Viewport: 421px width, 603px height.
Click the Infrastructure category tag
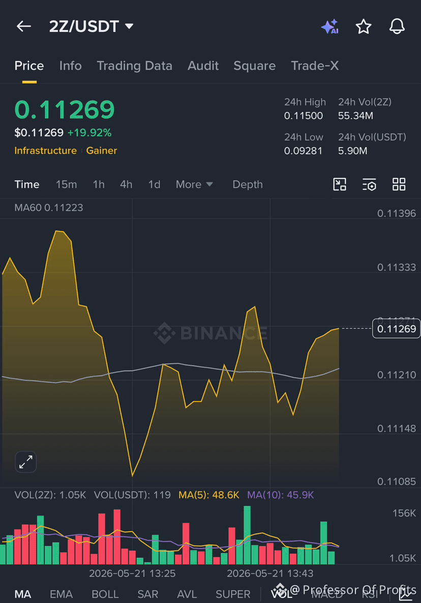[46, 150]
